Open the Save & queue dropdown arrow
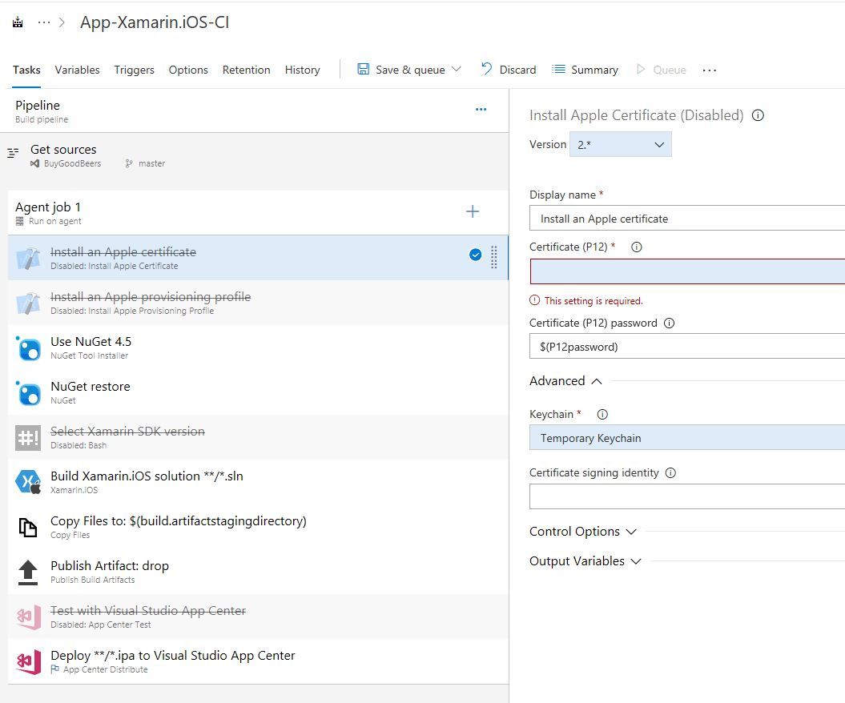Image resolution: width=845 pixels, height=703 pixels. pos(456,69)
